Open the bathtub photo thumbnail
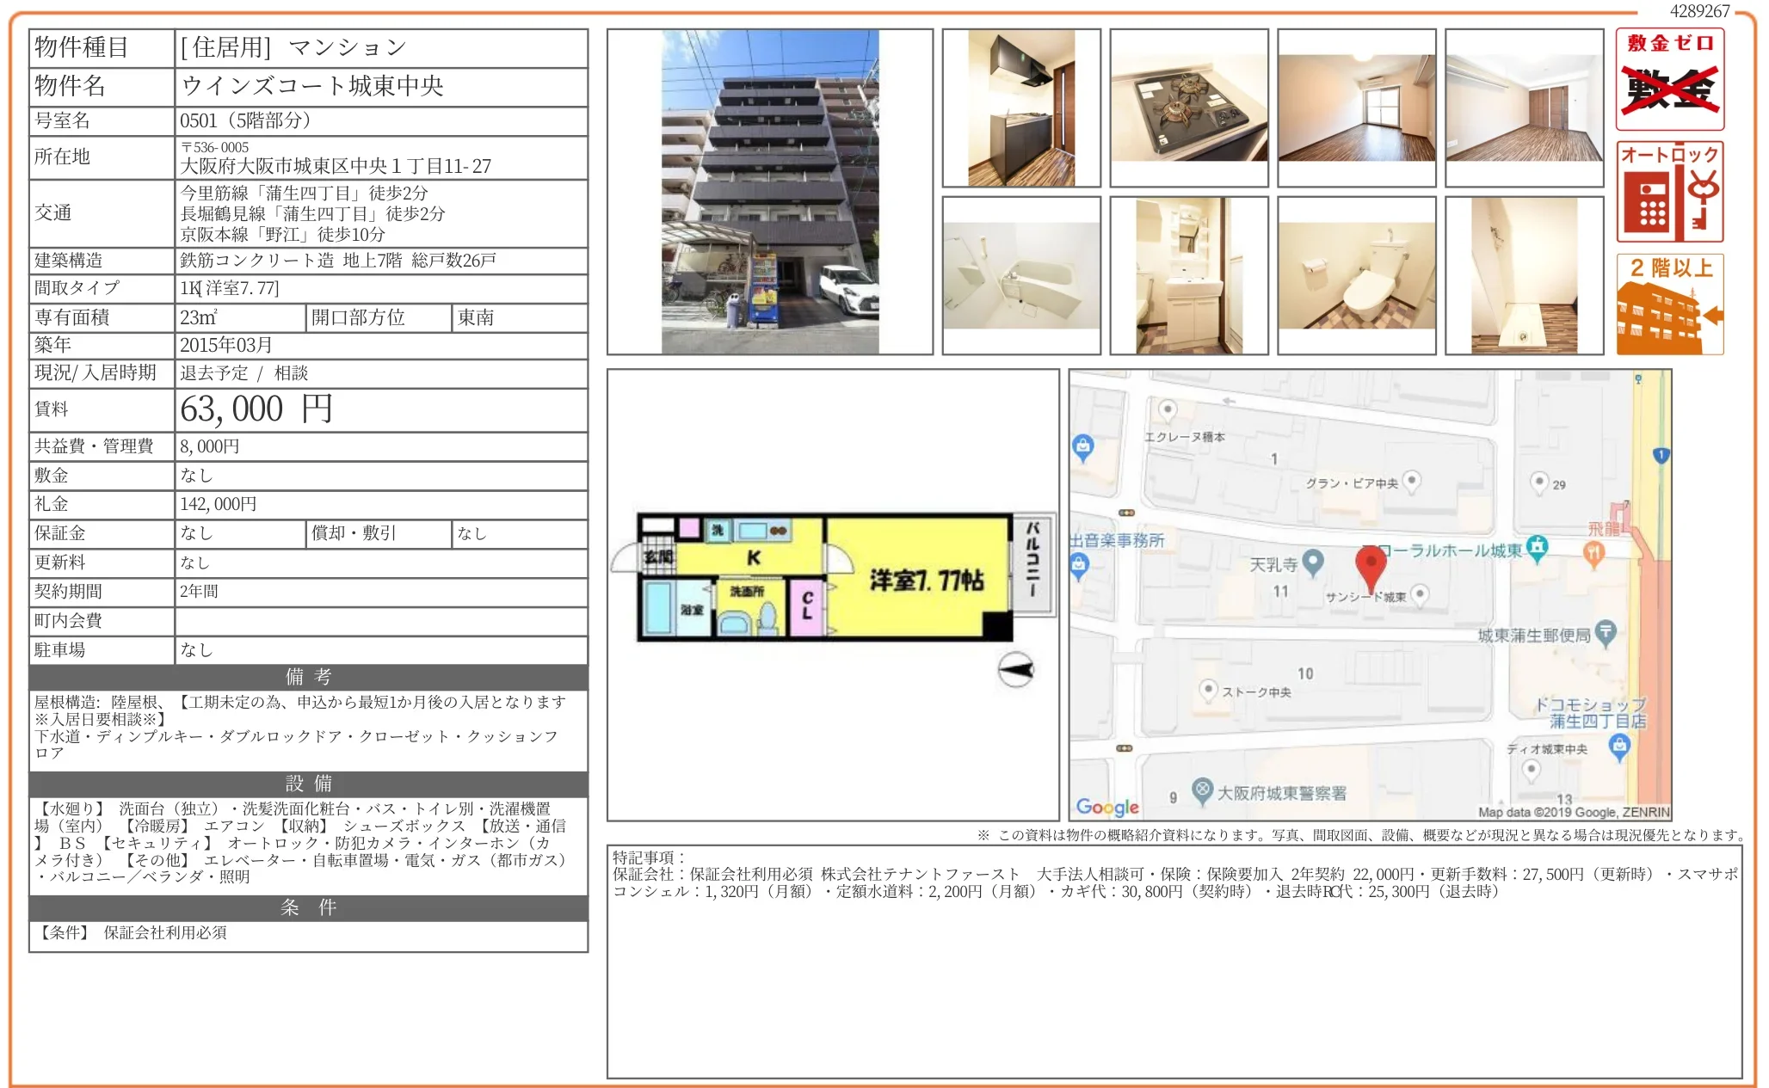 [x=1021, y=275]
